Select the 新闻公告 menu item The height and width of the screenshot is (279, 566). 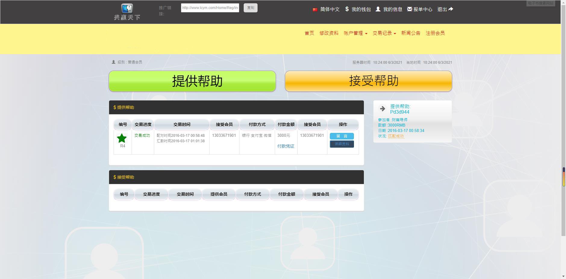pos(410,33)
